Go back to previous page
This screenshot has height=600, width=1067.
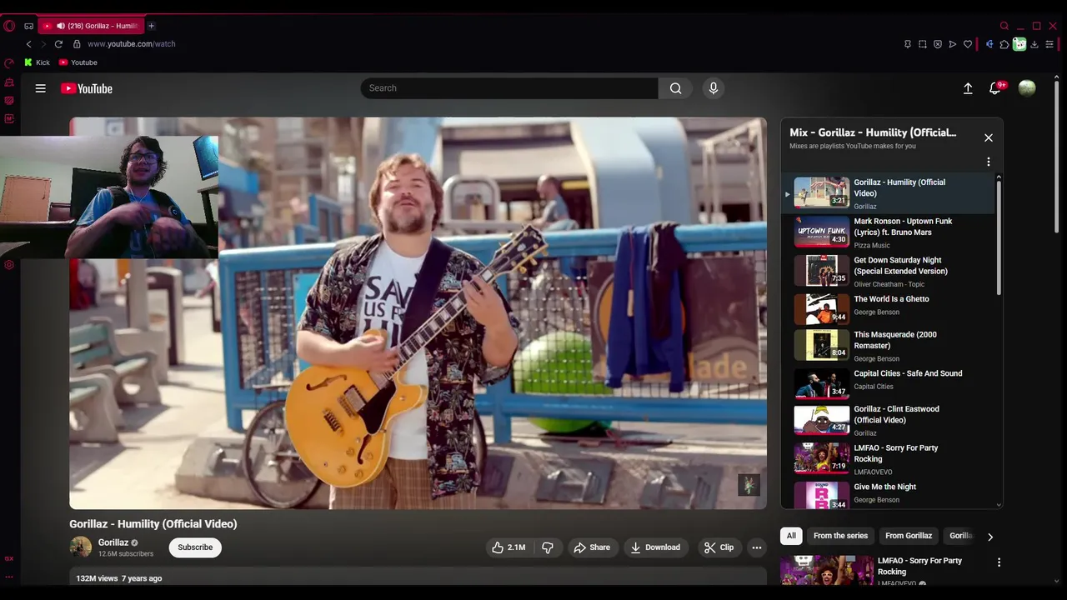[28, 44]
